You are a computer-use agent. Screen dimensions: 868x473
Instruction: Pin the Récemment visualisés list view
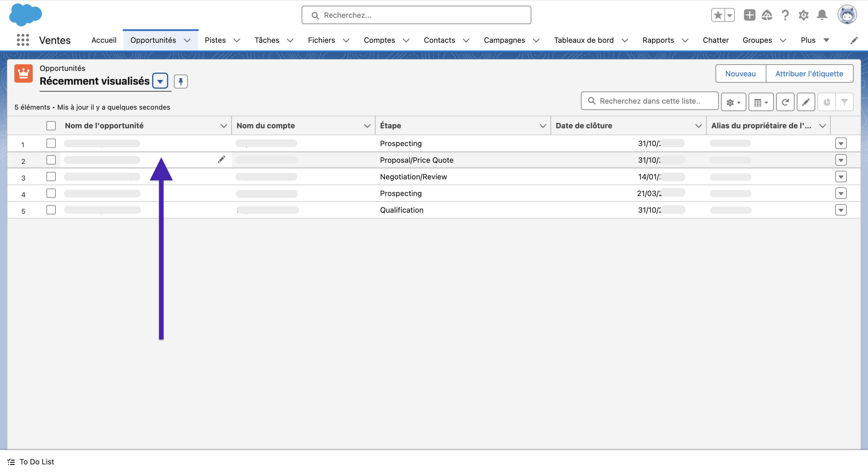pos(181,81)
